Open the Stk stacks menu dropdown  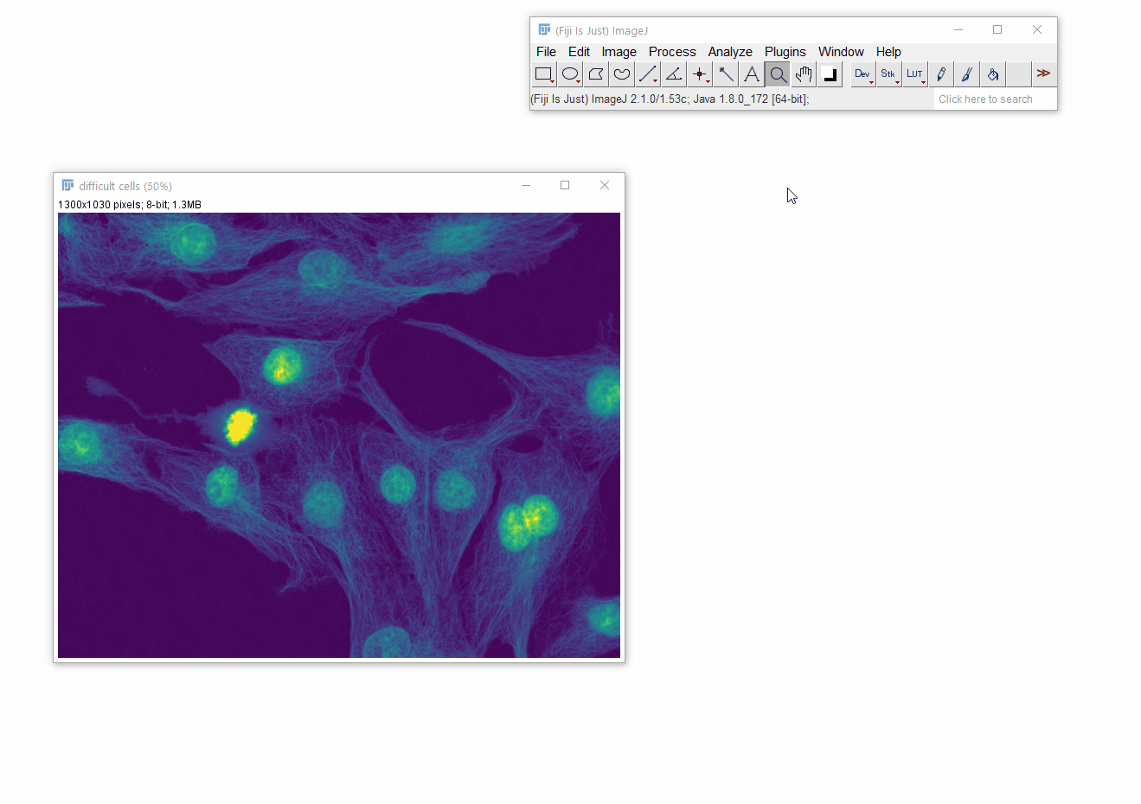(x=888, y=74)
